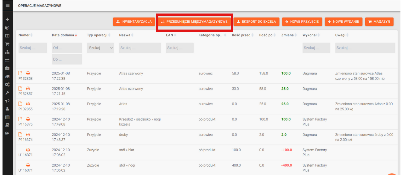Click the calendar icon in sidebar
Image resolution: width=403 pixels, height=177 pixels.
pyautogui.click(x=8, y=117)
